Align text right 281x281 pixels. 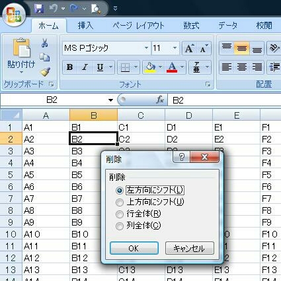(x=257, y=67)
